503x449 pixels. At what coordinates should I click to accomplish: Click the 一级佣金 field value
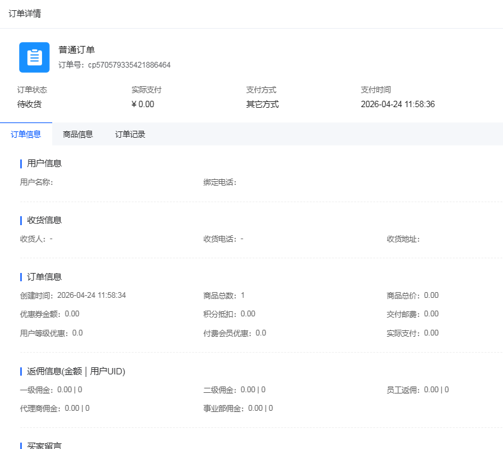(x=69, y=390)
